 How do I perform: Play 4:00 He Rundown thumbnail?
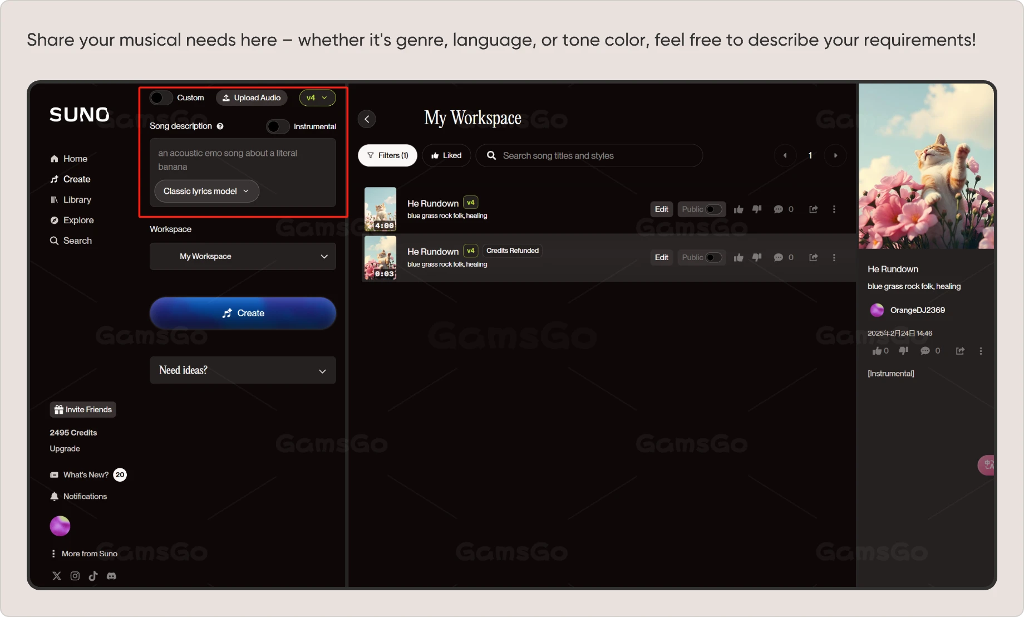coord(380,209)
